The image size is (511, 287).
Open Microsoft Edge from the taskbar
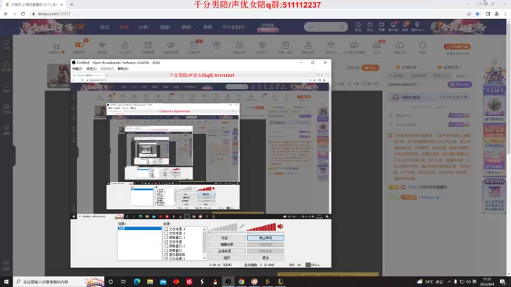point(137,281)
